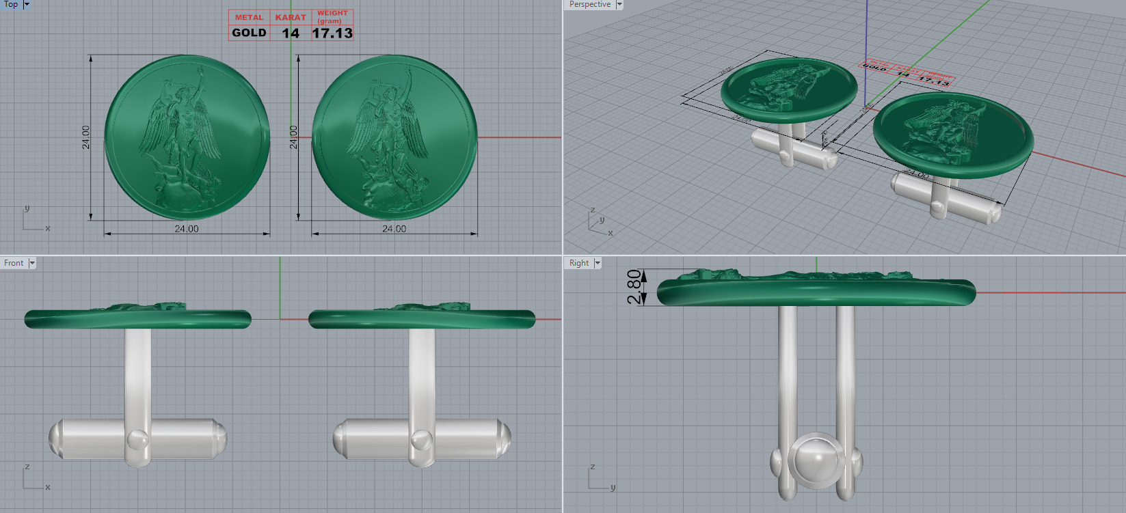Select the 24.00 width dimension under left disc
Image resolution: width=1126 pixels, height=513 pixels.
pos(187,229)
